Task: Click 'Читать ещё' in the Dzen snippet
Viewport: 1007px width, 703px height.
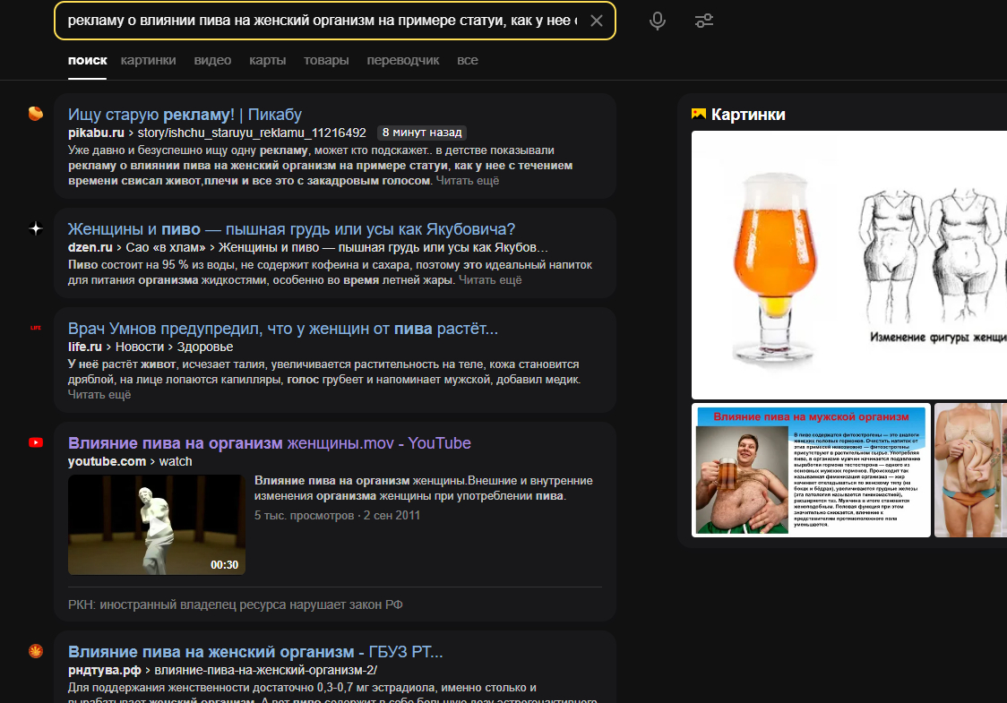Action: click(490, 280)
